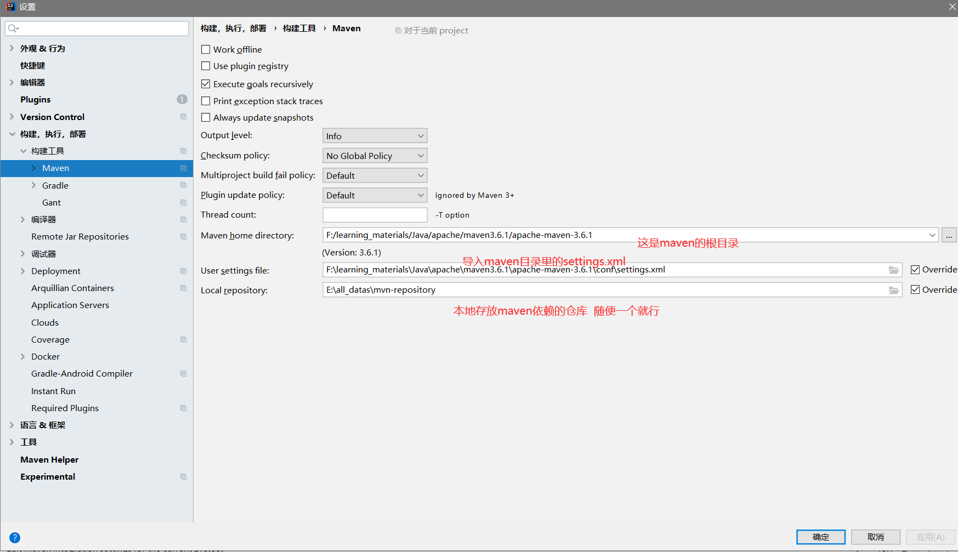The height and width of the screenshot is (552, 958).
Task: Enable the Work offline checkbox
Action: click(x=206, y=49)
